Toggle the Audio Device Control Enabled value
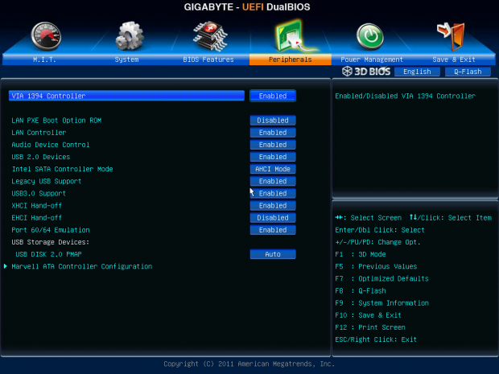 click(x=273, y=145)
